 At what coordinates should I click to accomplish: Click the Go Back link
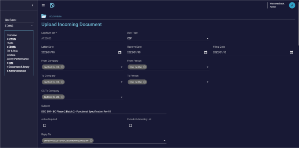10,20
